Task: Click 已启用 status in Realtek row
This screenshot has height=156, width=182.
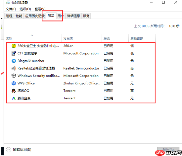Action: tap(108, 68)
